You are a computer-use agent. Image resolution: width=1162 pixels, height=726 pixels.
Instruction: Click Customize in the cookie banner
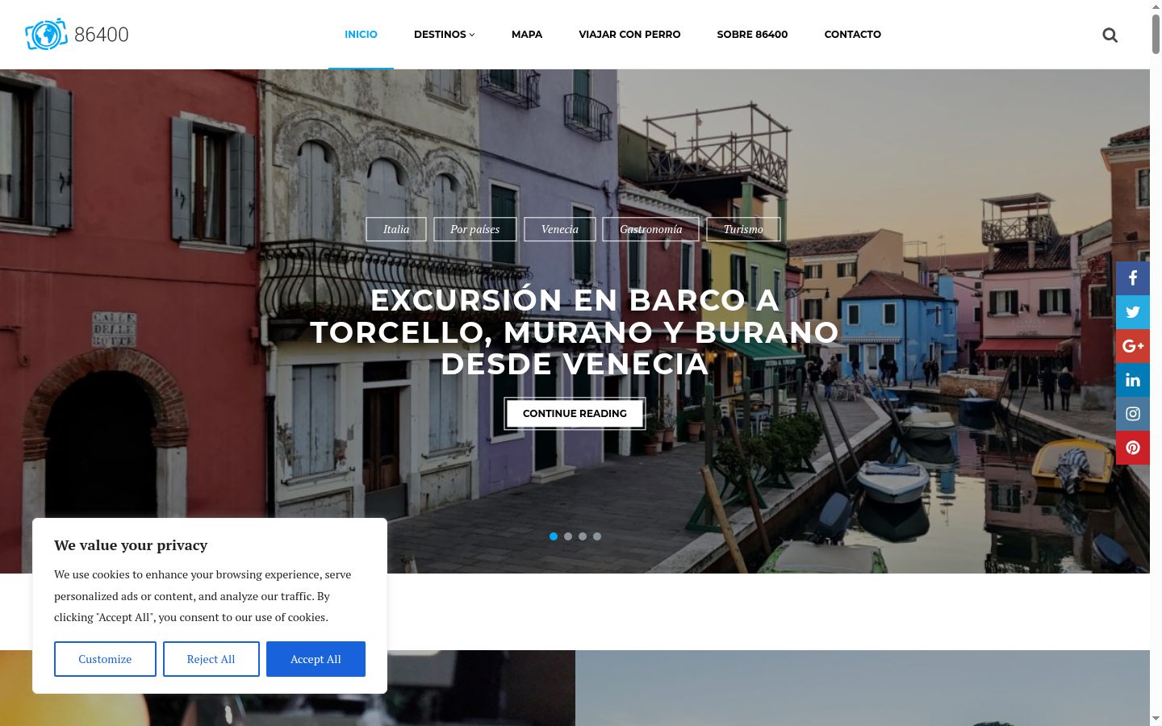(105, 659)
